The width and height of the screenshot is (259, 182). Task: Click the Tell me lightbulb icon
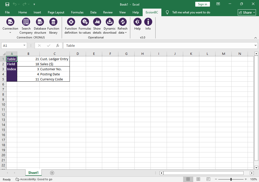(167, 12)
